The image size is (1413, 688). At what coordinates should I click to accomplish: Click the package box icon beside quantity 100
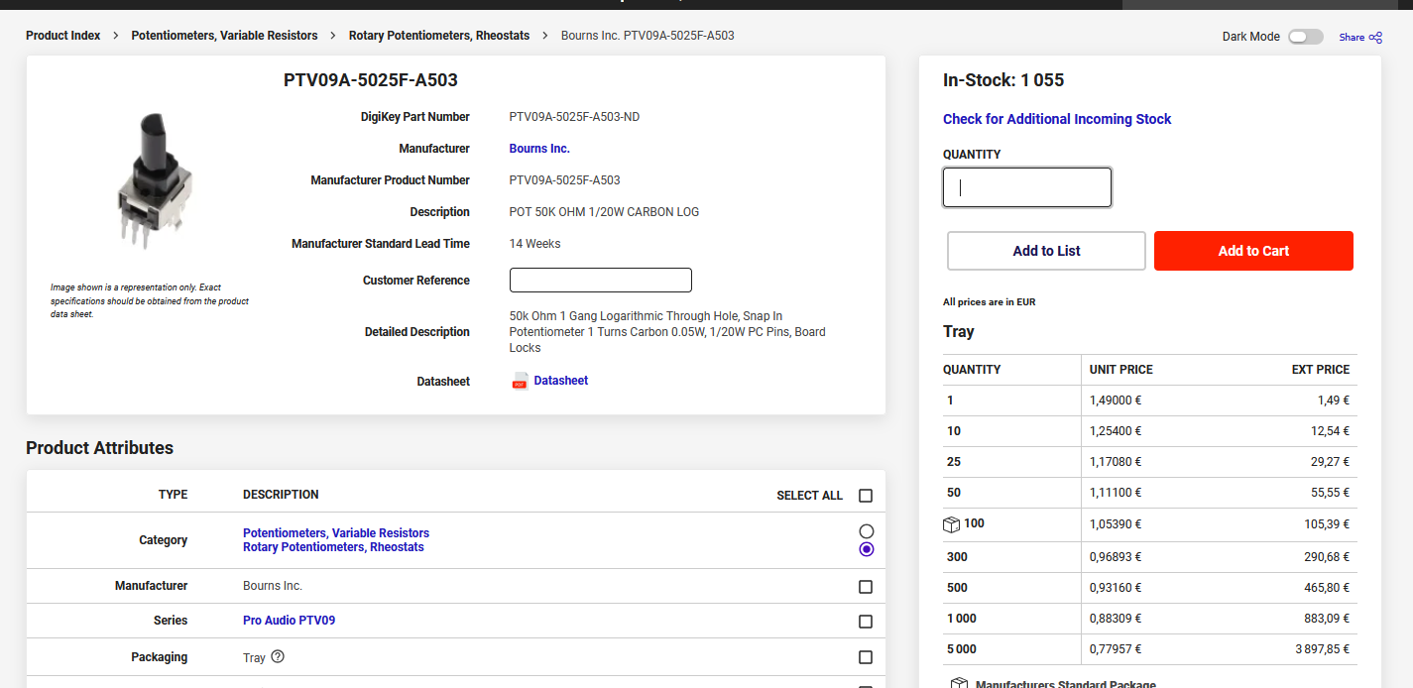952,524
